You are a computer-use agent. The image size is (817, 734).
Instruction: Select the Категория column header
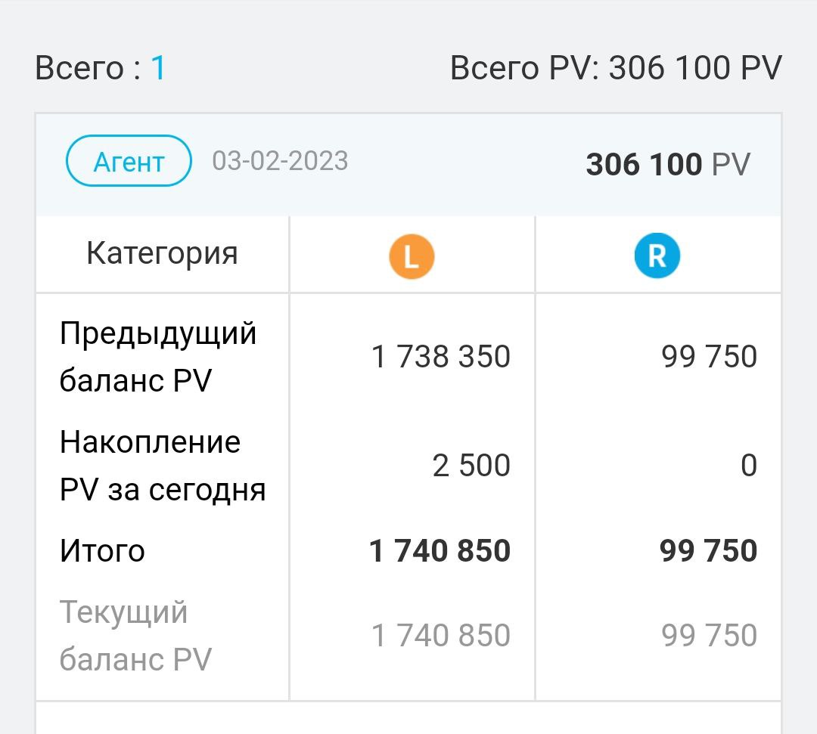click(162, 253)
